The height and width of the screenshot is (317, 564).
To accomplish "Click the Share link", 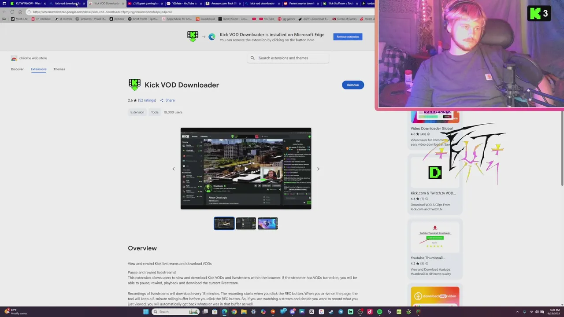I will click(167, 100).
